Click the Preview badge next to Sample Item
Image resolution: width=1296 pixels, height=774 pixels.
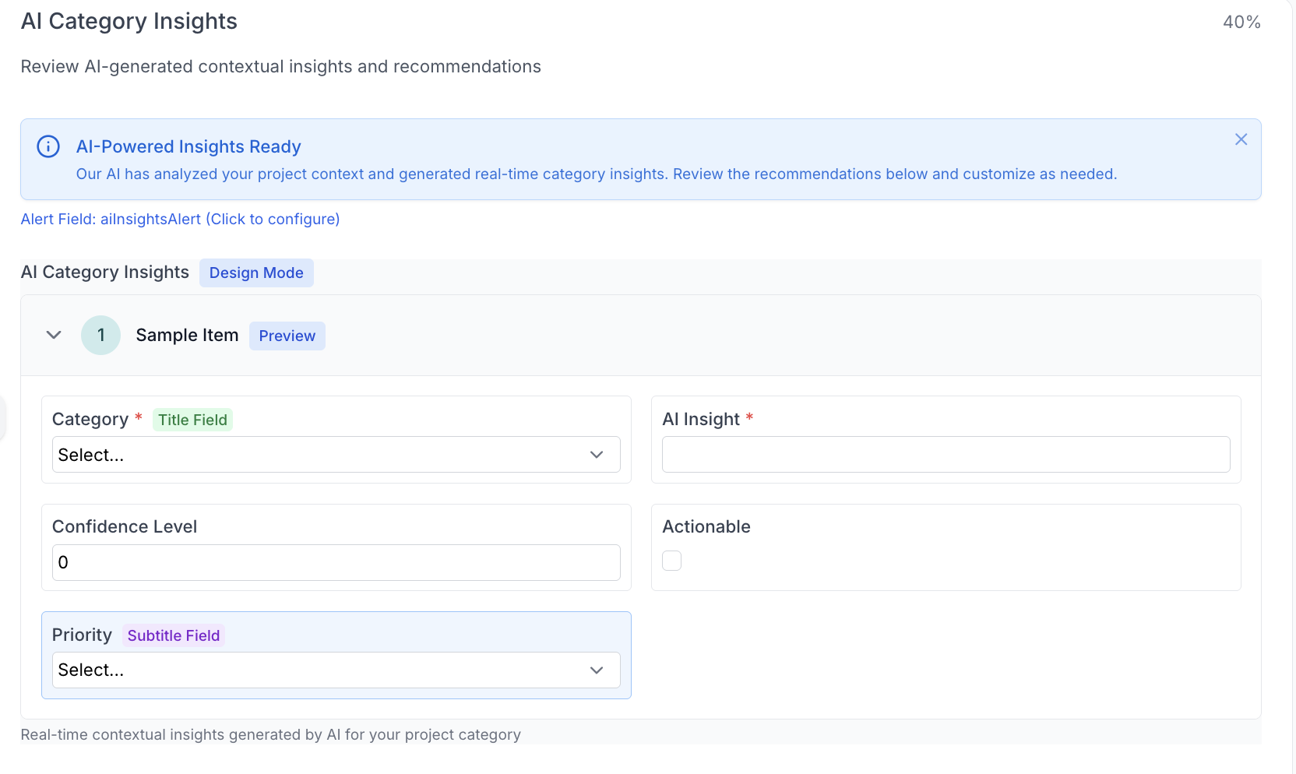(287, 336)
